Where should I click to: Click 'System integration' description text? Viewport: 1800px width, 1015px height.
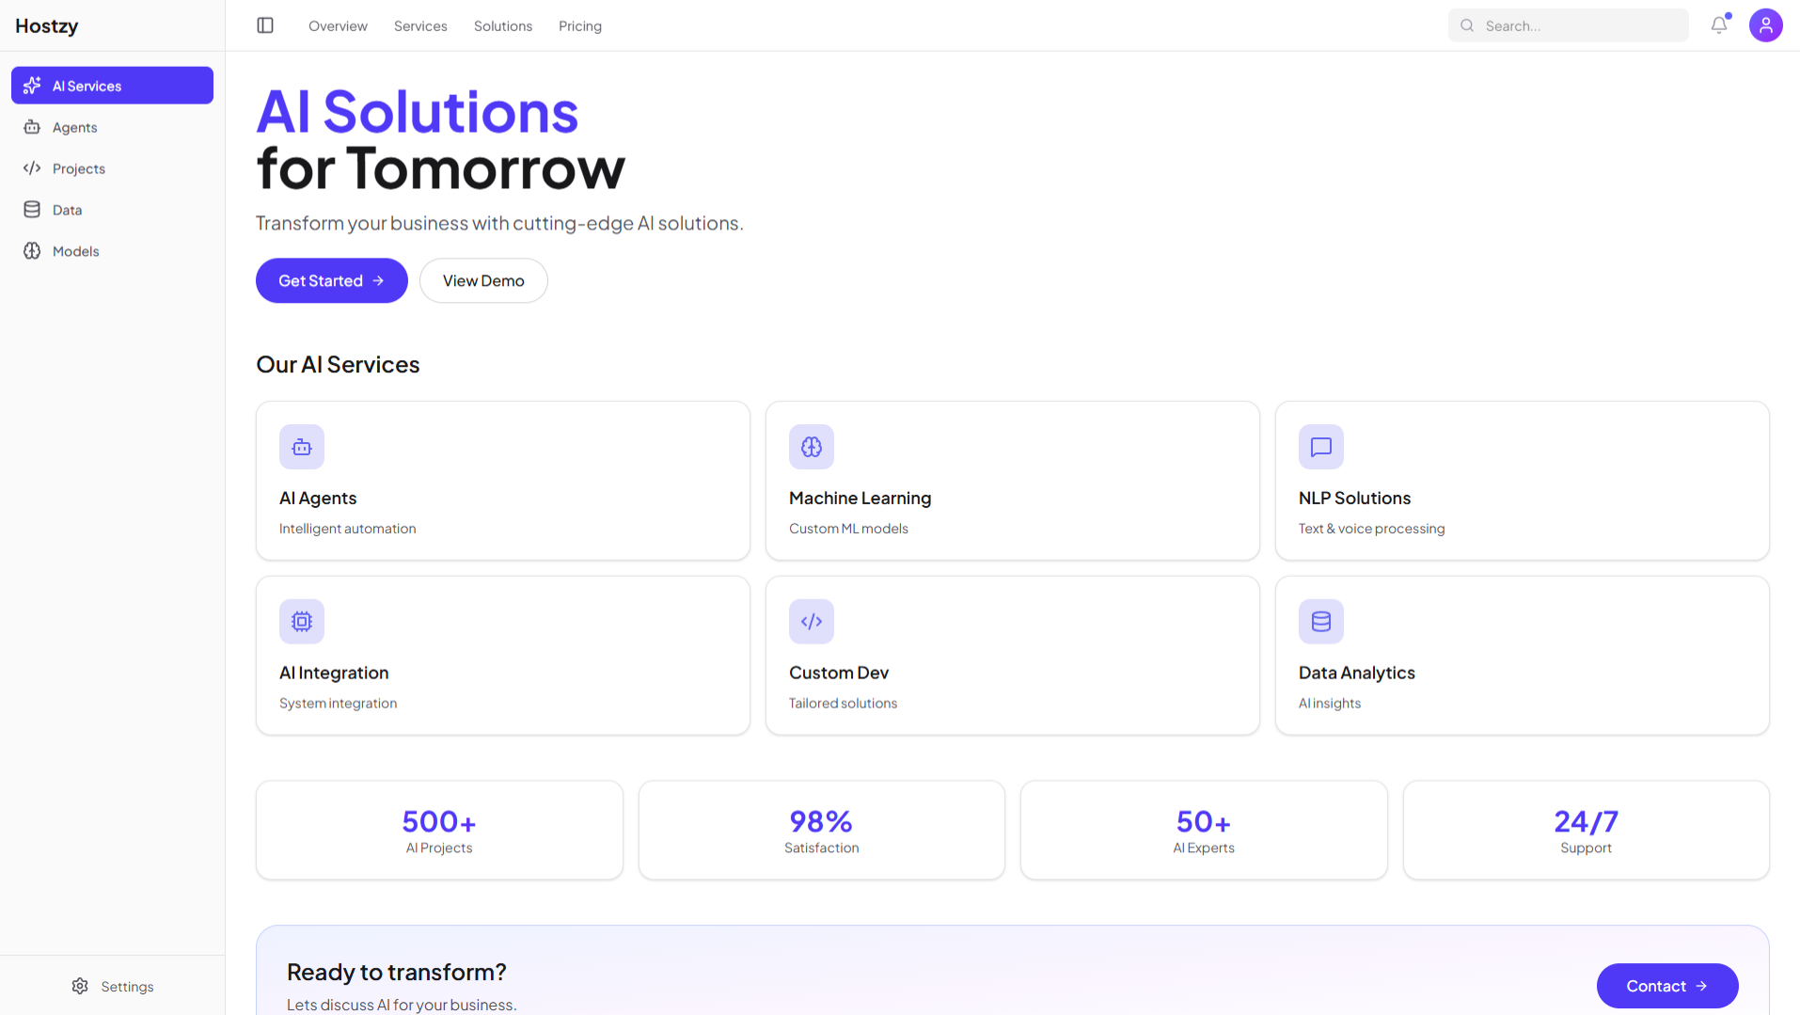point(338,704)
